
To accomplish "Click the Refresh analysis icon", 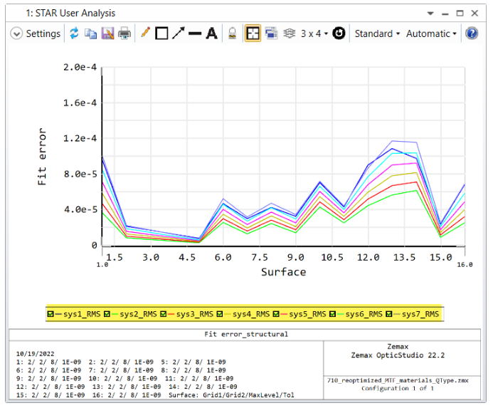I will pos(74,33).
